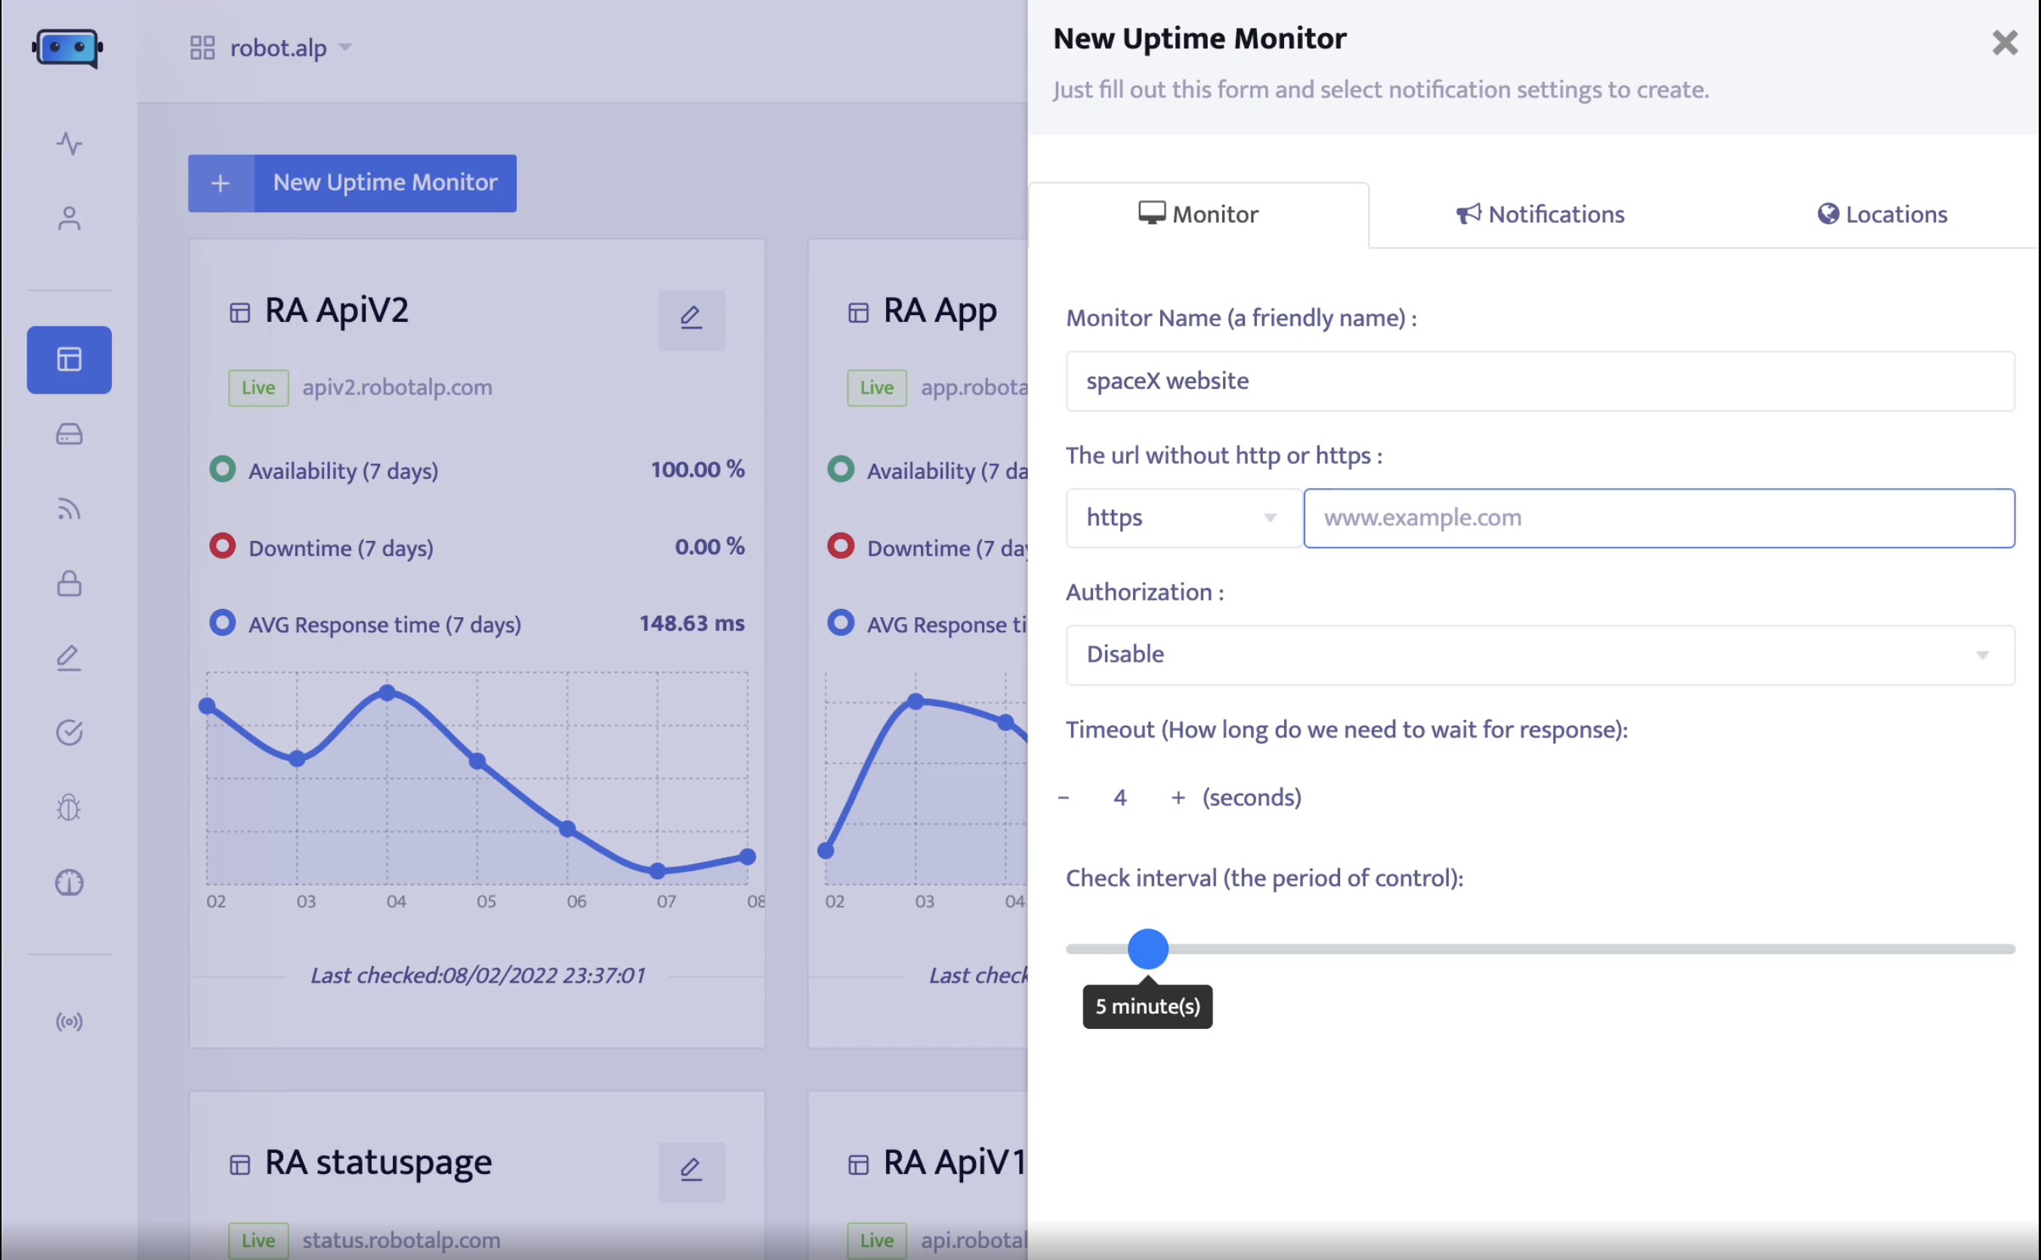Click the broadcast signal sidebar icon
Screen dimensions: 2041x1260
pyautogui.click(x=69, y=1021)
